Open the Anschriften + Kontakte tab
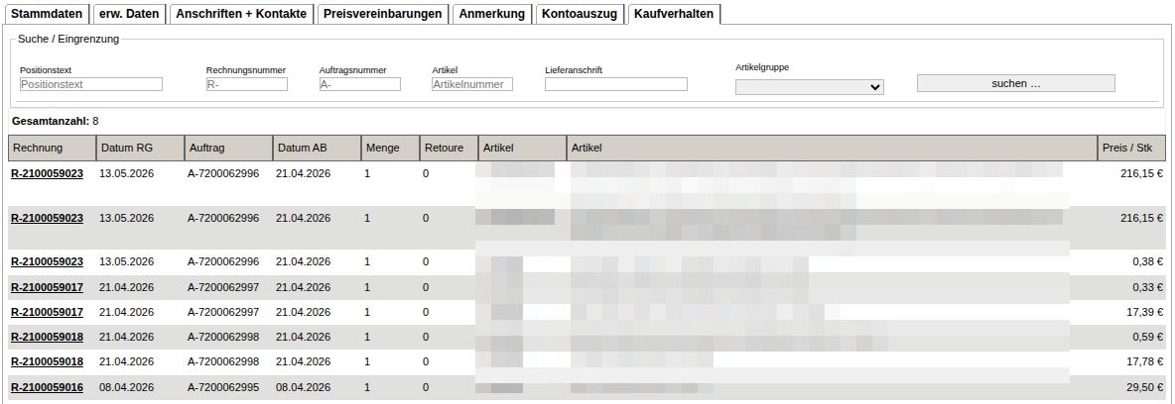Screen dimensions: 1175x404 (241, 14)
